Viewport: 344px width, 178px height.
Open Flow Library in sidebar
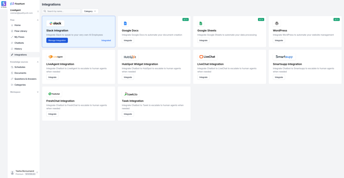point(20,31)
